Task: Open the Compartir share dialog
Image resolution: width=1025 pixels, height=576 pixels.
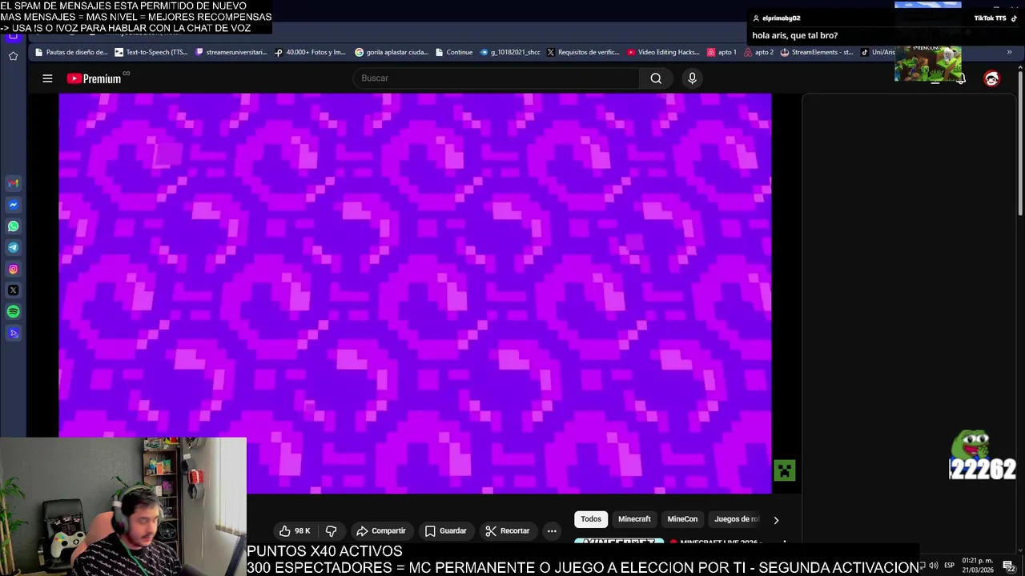Action: [381, 531]
